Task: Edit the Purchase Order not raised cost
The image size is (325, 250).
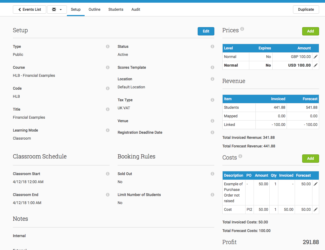Action: pos(316,184)
